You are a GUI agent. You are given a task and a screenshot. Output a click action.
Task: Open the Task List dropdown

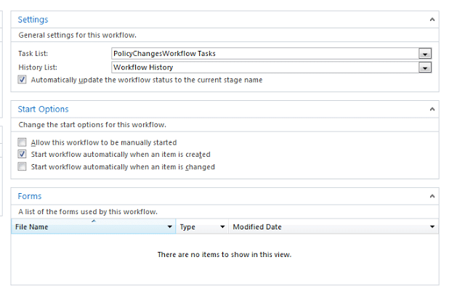[x=425, y=54]
